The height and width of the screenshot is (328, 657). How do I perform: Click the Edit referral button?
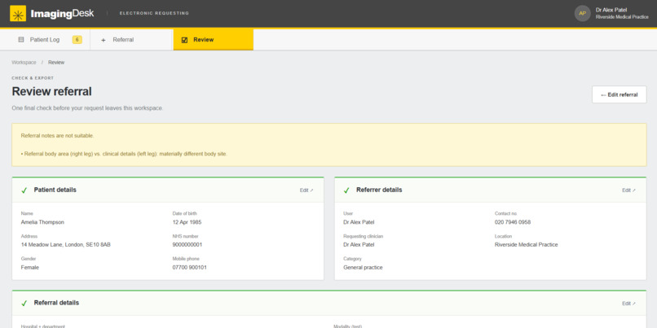(x=619, y=94)
